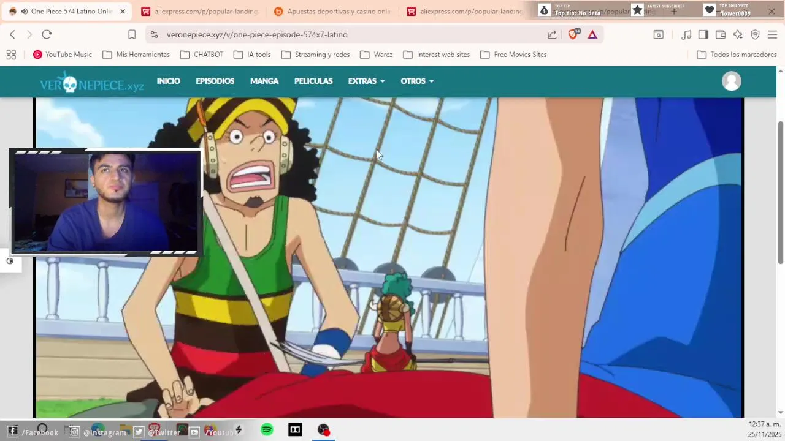The image size is (785, 441).
Task: Switch to the One Piece 574 Latino tab
Action: [67, 12]
